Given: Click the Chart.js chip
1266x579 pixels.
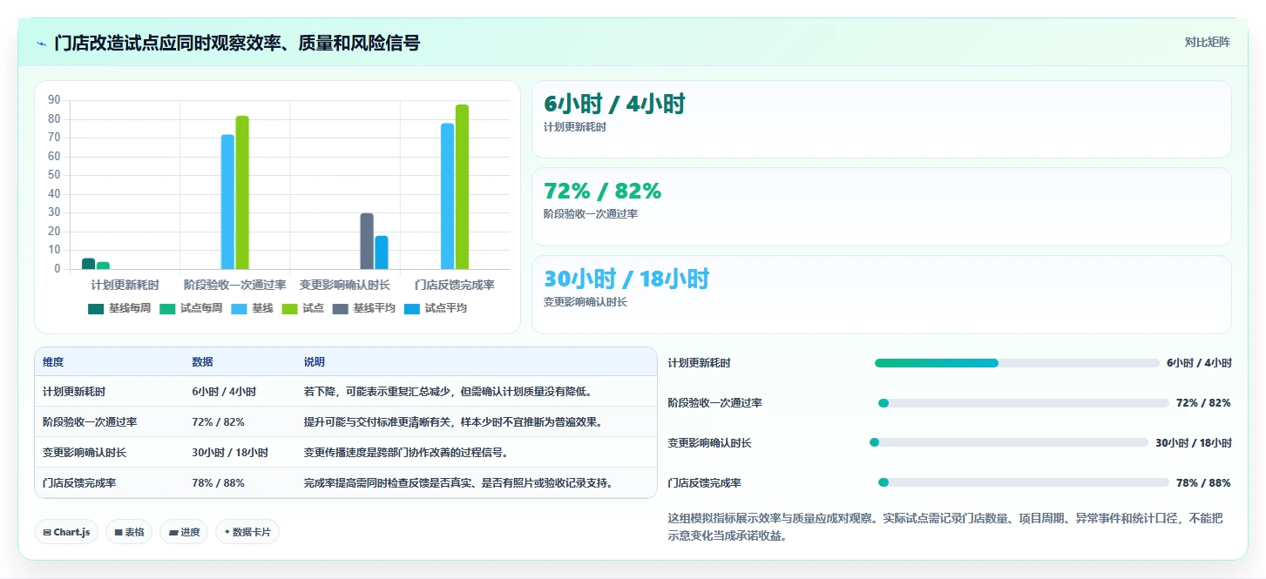Looking at the screenshot, I should pos(66,532).
